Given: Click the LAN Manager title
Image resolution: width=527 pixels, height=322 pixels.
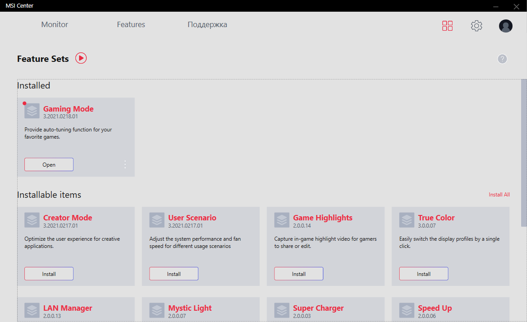Looking at the screenshot, I should pos(68,308).
